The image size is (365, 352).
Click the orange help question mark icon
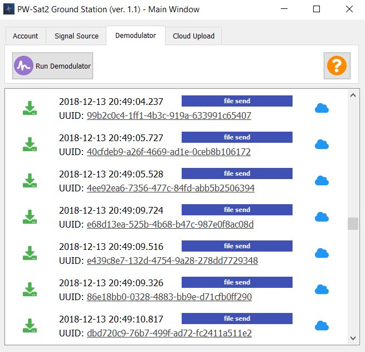click(337, 66)
